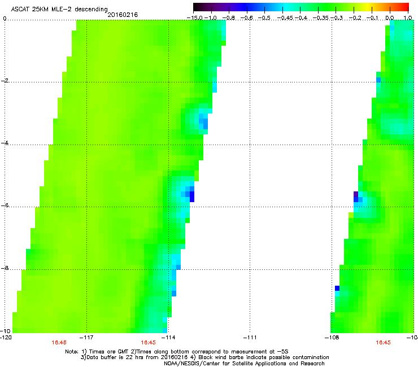
Task: Click red "18:45" time beside the -114 label
Action: (148, 343)
